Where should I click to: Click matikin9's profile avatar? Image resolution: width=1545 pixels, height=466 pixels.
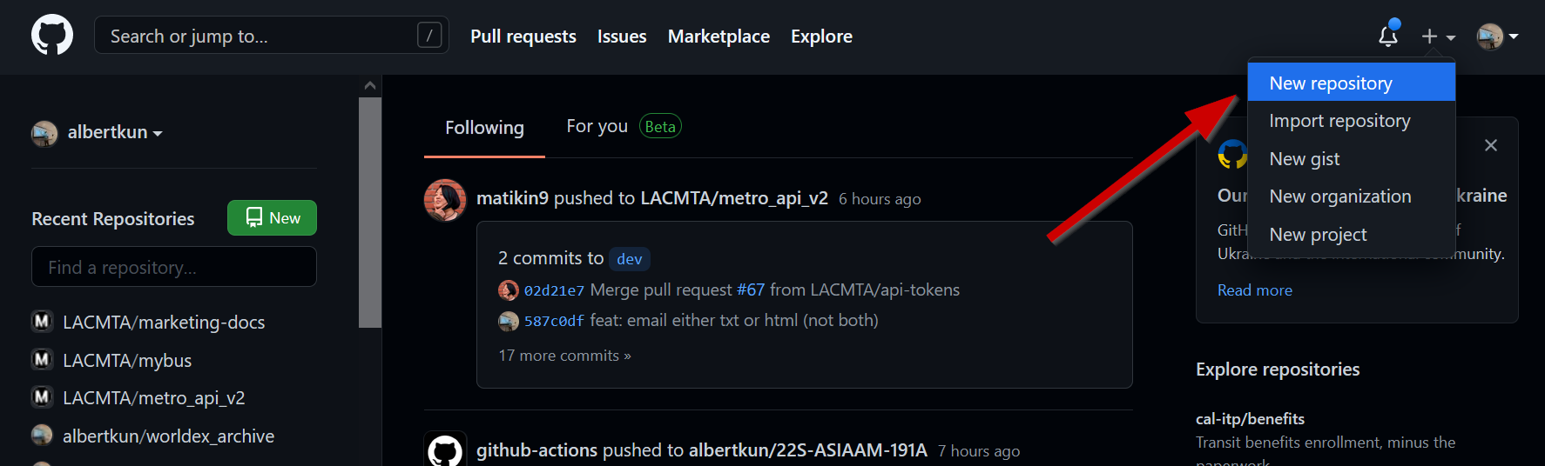pyautogui.click(x=445, y=200)
